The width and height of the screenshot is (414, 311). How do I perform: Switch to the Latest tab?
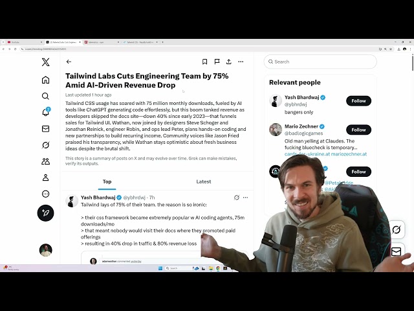point(204,181)
